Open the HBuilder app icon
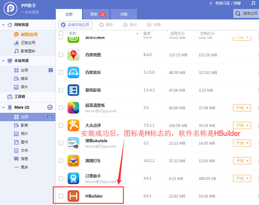The image size is (259, 205). 73,196
